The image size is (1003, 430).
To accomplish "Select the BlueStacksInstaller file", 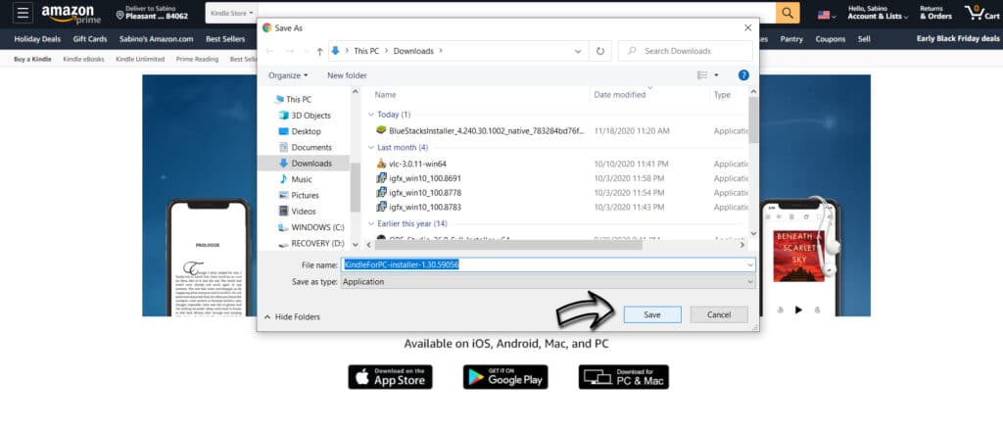I will point(480,130).
